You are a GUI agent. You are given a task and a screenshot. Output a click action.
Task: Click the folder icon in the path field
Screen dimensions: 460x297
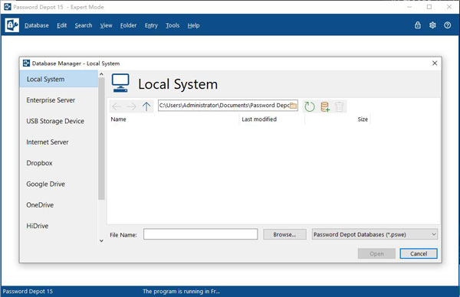293,106
